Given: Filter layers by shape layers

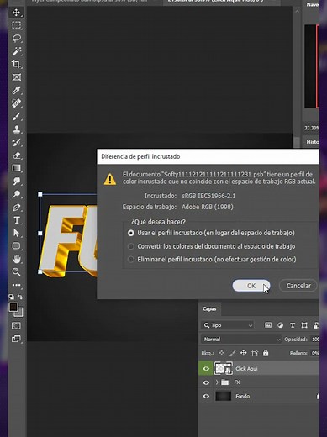Looking at the screenshot, I should [x=304, y=325].
